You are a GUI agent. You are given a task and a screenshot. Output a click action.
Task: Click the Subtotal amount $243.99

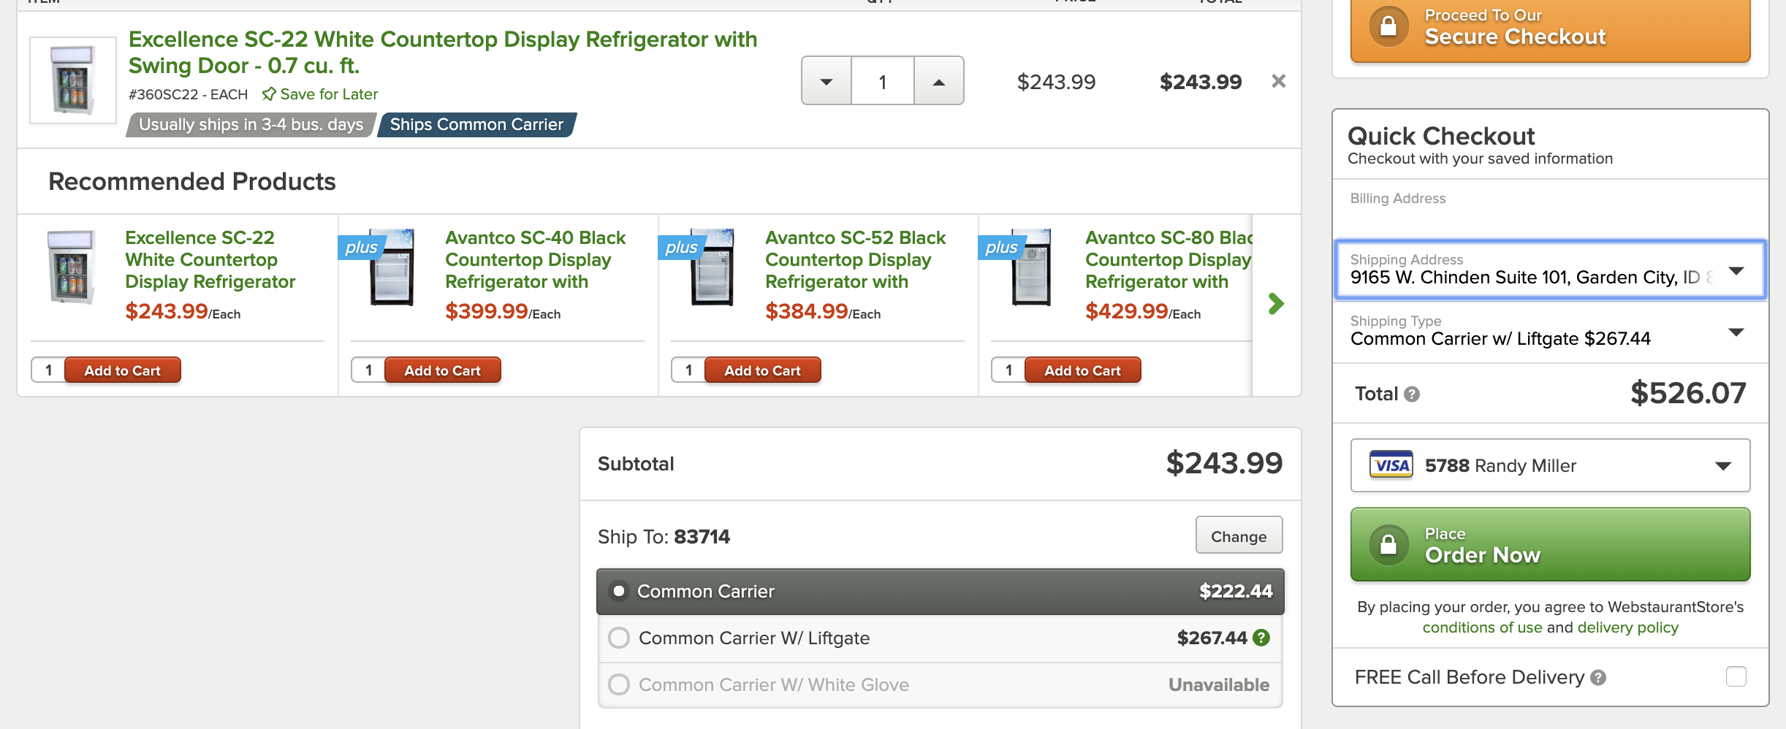[1224, 463]
